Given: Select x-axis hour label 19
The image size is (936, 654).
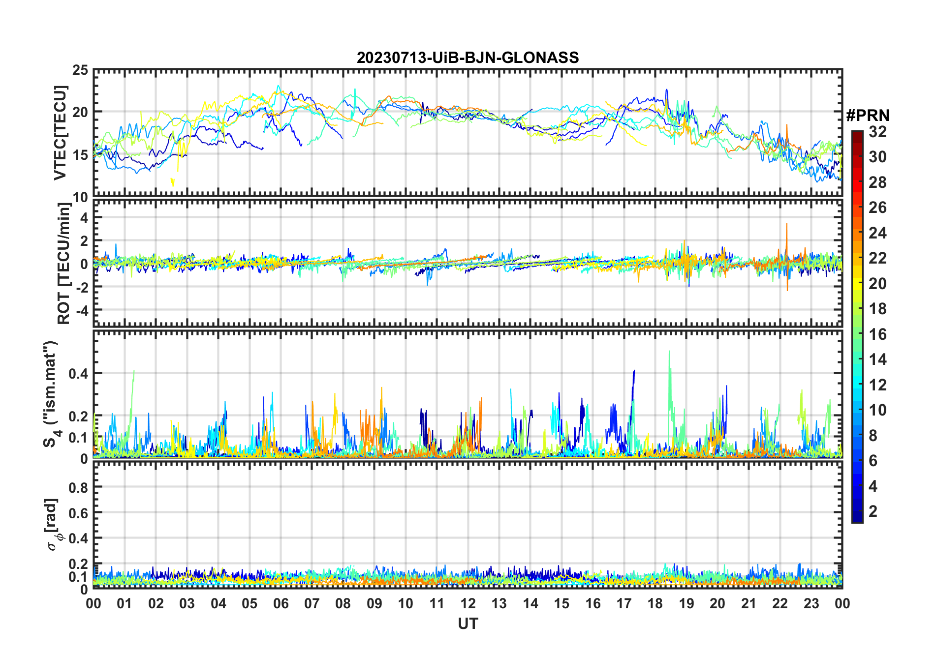Looking at the screenshot, I should tap(686, 603).
